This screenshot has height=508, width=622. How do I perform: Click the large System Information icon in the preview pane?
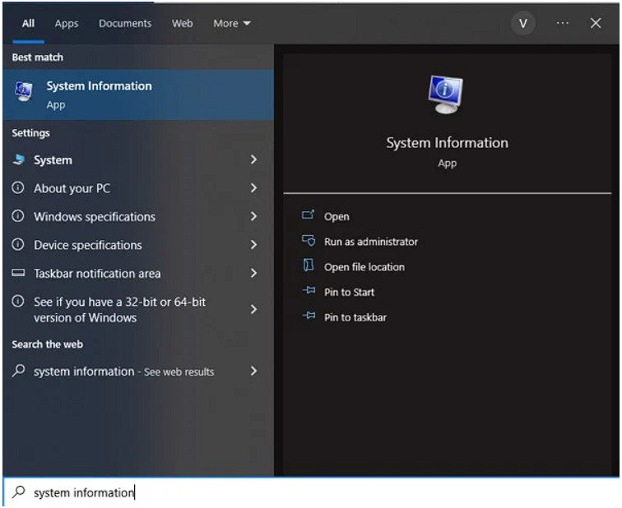pos(447,95)
